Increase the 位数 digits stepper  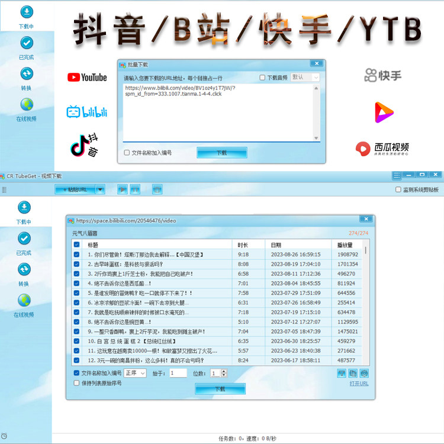[x=224, y=371]
